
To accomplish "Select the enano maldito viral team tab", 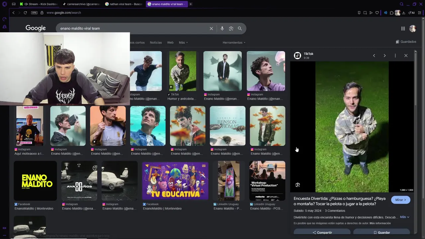I will click(x=166, y=4).
